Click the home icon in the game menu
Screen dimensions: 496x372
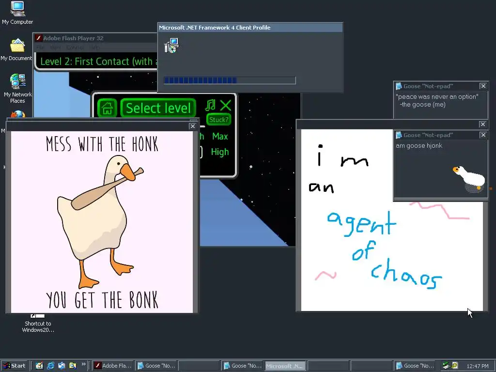pyautogui.click(x=107, y=108)
